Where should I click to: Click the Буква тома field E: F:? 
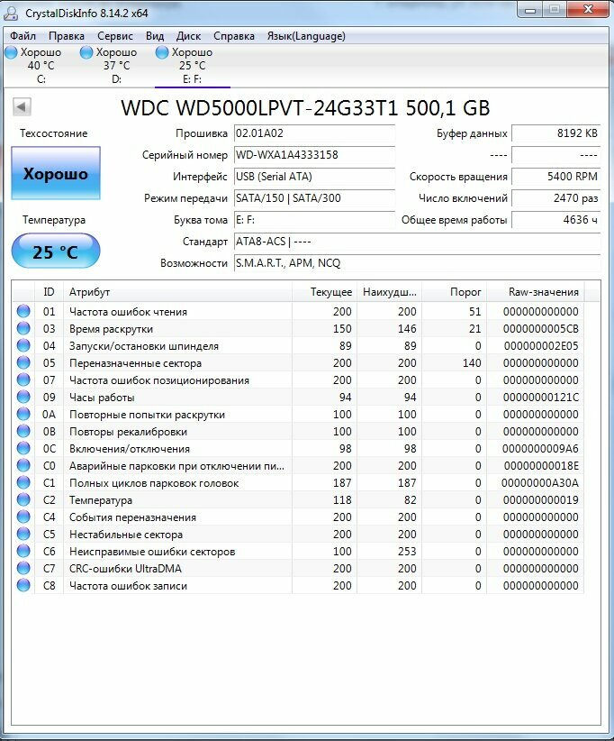click(x=314, y=220)
